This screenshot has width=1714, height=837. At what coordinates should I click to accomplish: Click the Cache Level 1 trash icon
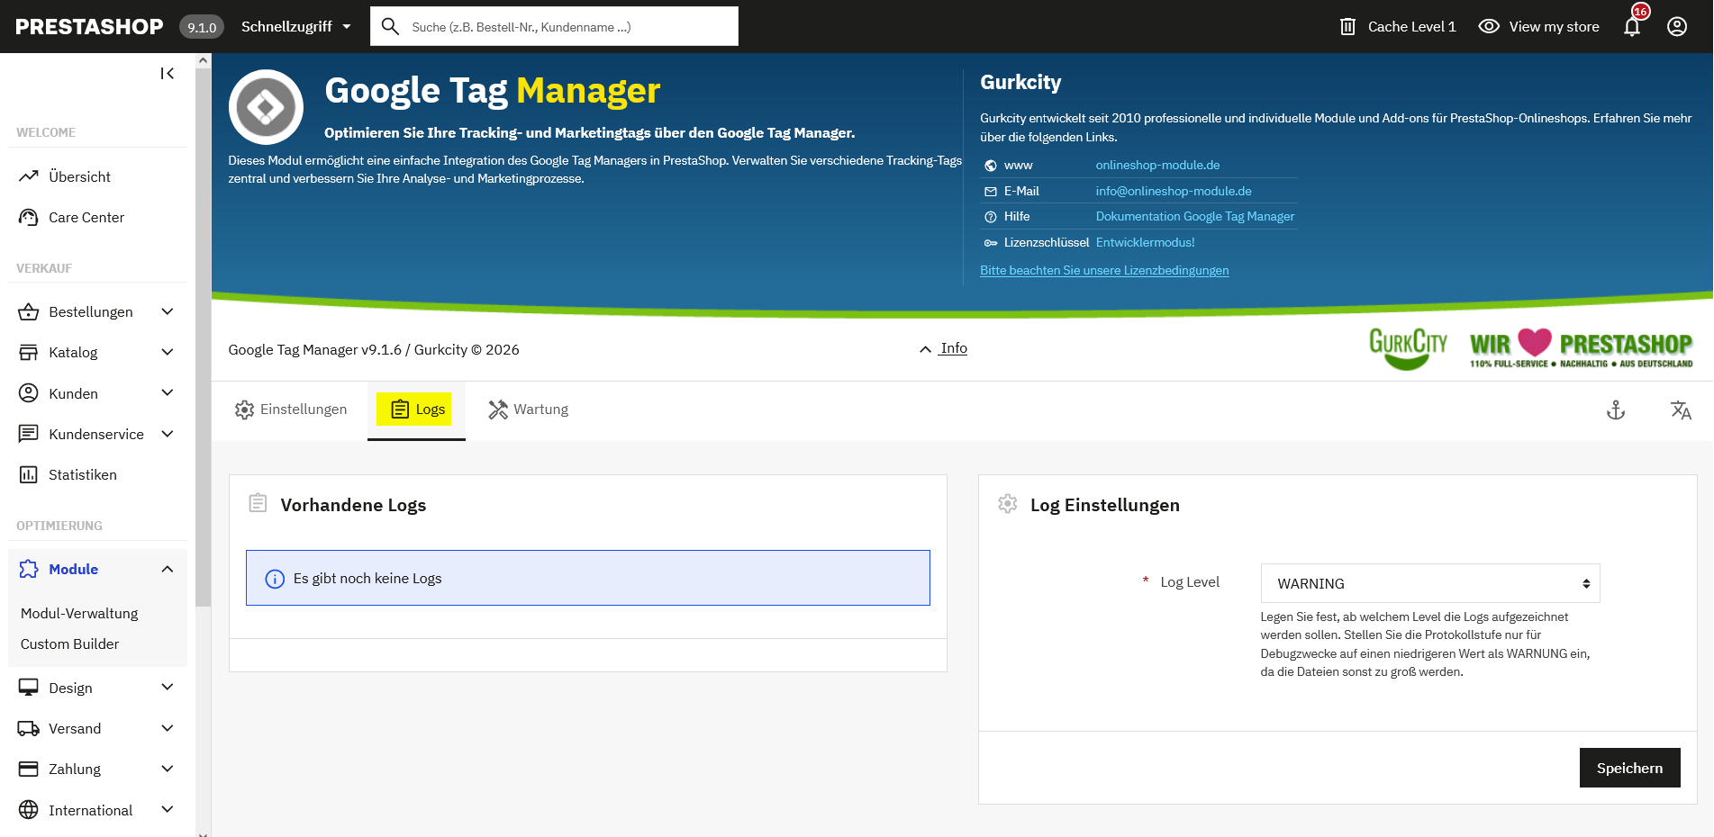tap(1347, 27)
